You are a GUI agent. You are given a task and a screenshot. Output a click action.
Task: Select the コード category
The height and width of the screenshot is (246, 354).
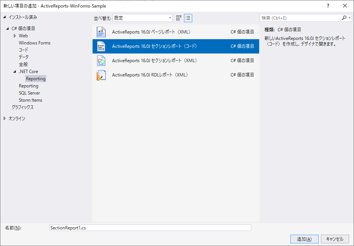[x=23, y=50]
